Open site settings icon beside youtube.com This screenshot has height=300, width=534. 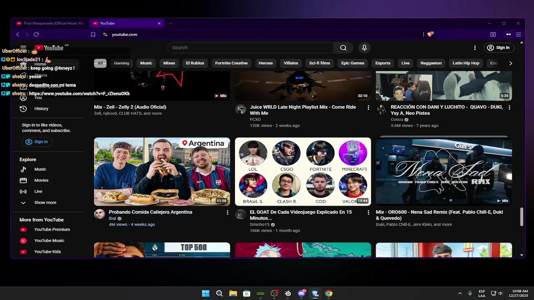105,35
